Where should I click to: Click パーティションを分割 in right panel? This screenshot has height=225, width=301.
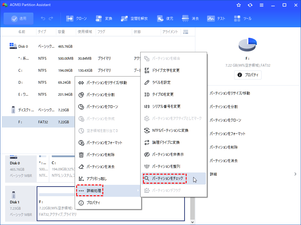point(224,107)
